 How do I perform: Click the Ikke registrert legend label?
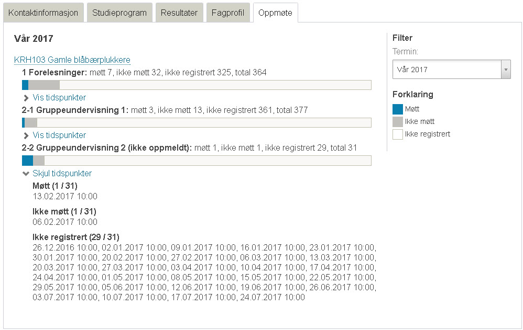click(x=428, y=134)
